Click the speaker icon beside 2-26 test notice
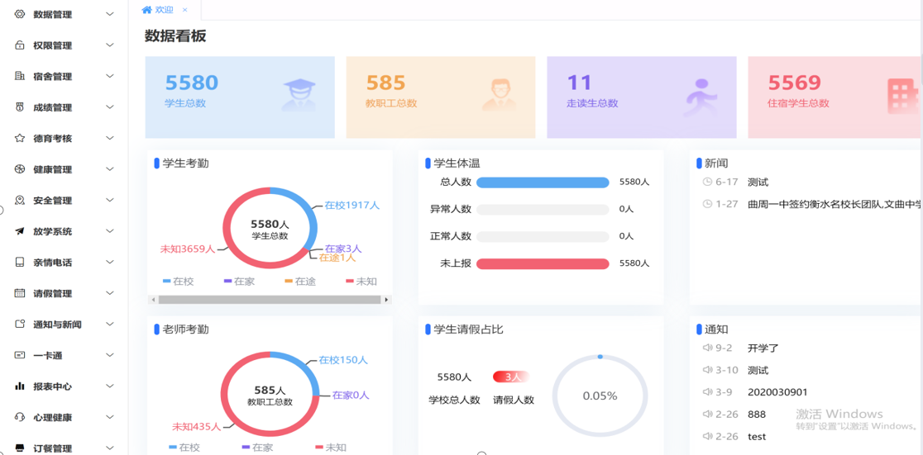923x455 pixels. (708, 436)
